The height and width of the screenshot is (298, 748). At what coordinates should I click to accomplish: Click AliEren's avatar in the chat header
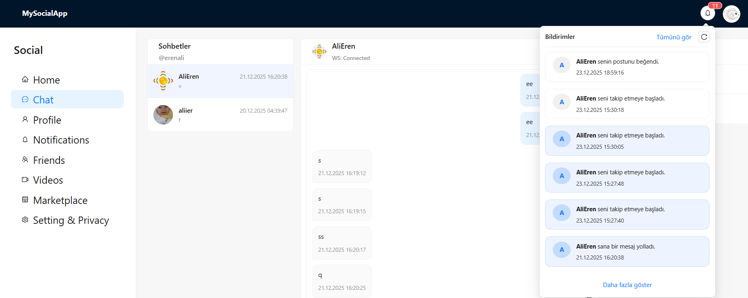(x=319, y=51)
